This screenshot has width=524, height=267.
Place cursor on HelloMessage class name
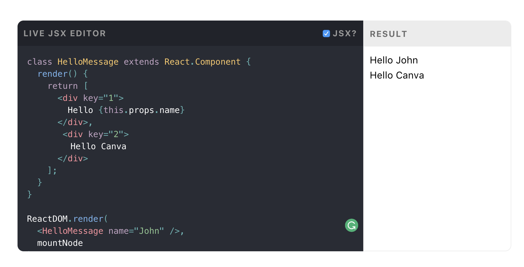[88, 62]
